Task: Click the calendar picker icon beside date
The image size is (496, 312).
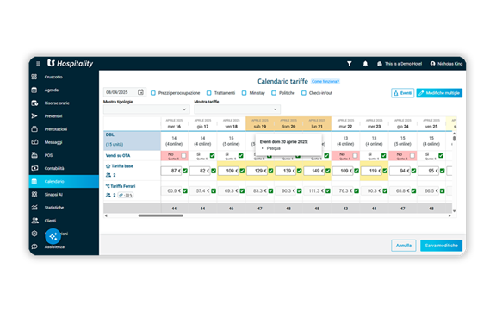Action: pos(140,92)
